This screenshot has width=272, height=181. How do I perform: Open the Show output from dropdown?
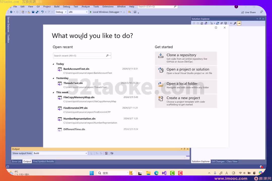(60, 153)
